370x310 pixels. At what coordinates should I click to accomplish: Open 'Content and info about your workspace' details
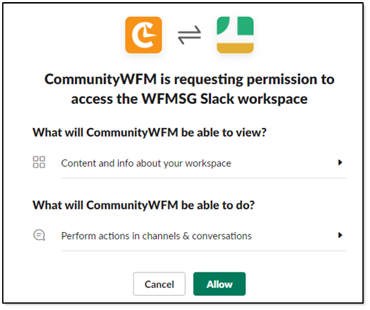click(146, 163)
